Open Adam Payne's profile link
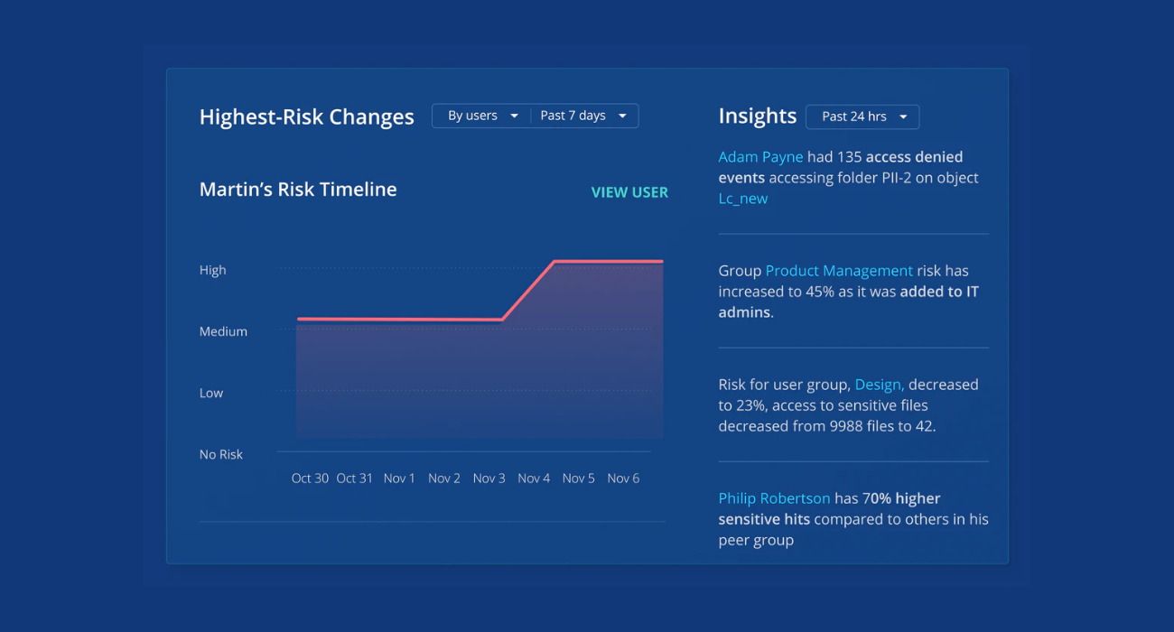 click(x=760, y=157)
